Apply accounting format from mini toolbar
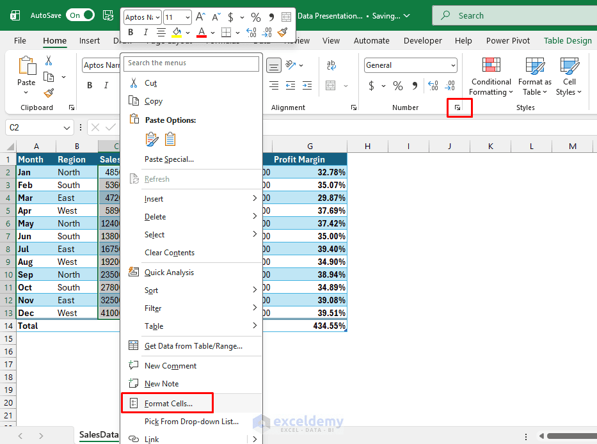The width and height of the screenshot is (597, 444). coord(231,17)
